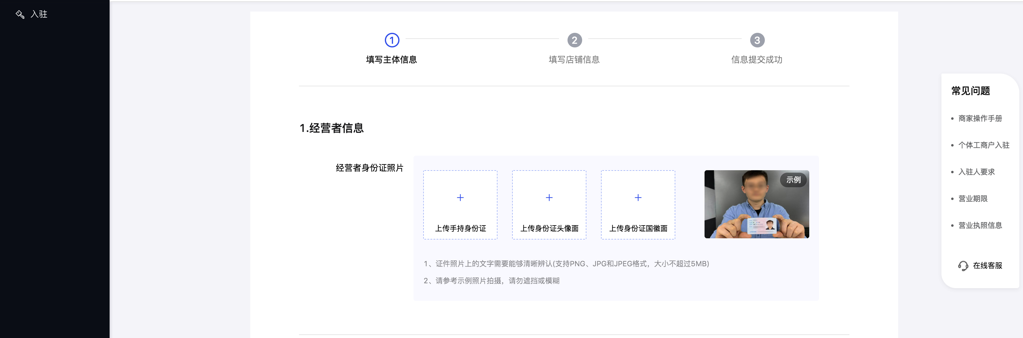Image resolution: width=1023 pixels, height=338 pixels.
Task: Click plus icon for 上传身份证头像面
Action: (x=549, y=197)
